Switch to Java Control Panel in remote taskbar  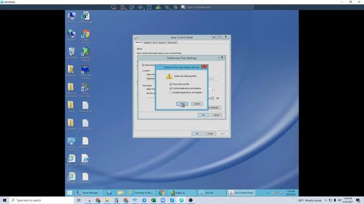click(x=241, y=193)
